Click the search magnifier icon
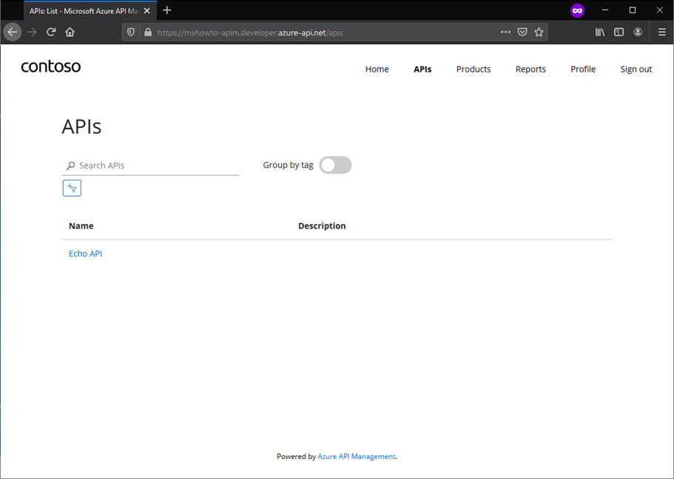This screenshot has height=479, width=674. pyautogui.click(x=70, y=166)
